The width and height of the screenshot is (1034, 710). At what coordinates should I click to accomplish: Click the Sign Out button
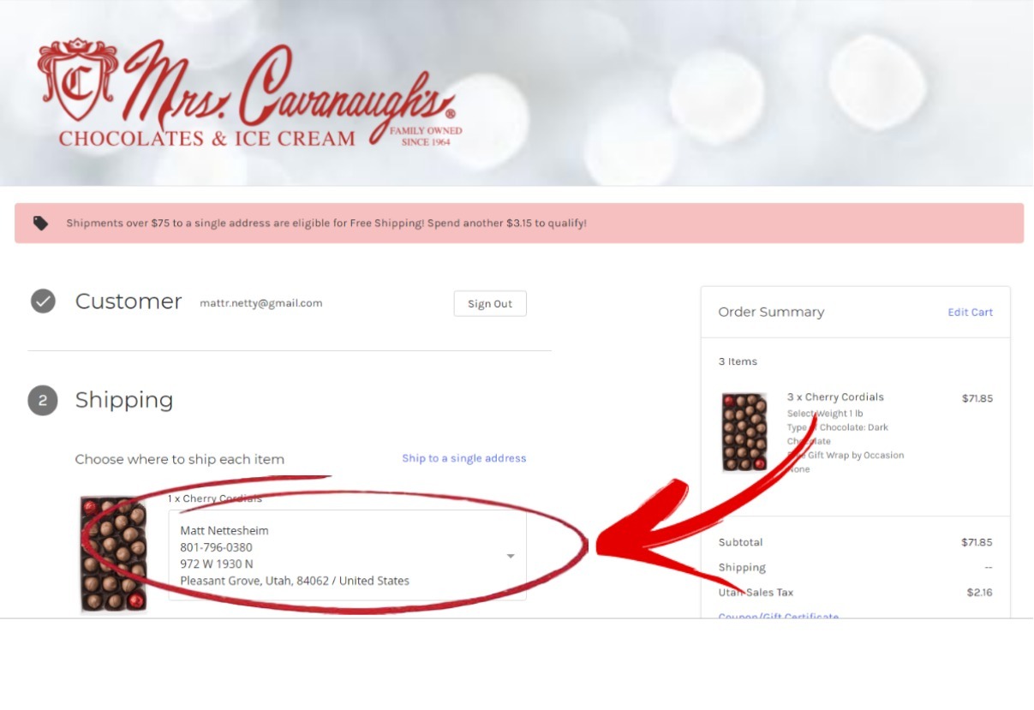pos(490,304)
